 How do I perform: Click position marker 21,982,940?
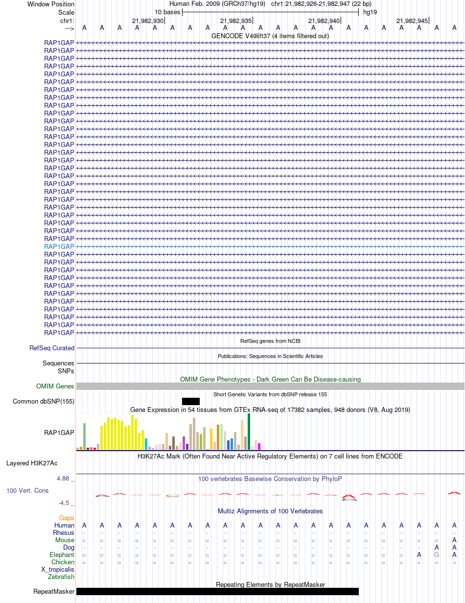tap(324, 21)
